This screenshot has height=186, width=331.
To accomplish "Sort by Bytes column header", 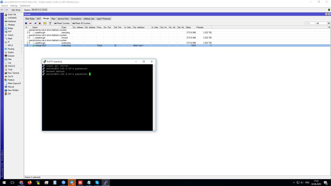I will 191,27.
